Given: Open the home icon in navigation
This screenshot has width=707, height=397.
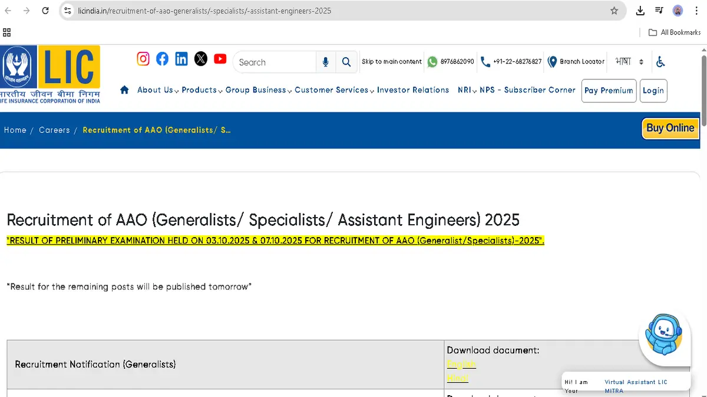Looking at the screenshot, I should click(x=124, y=90).
